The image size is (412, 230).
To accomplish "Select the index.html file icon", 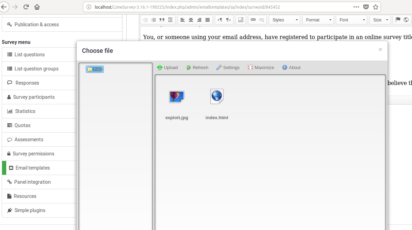I will pyautogui.click(x=217, y=96).
